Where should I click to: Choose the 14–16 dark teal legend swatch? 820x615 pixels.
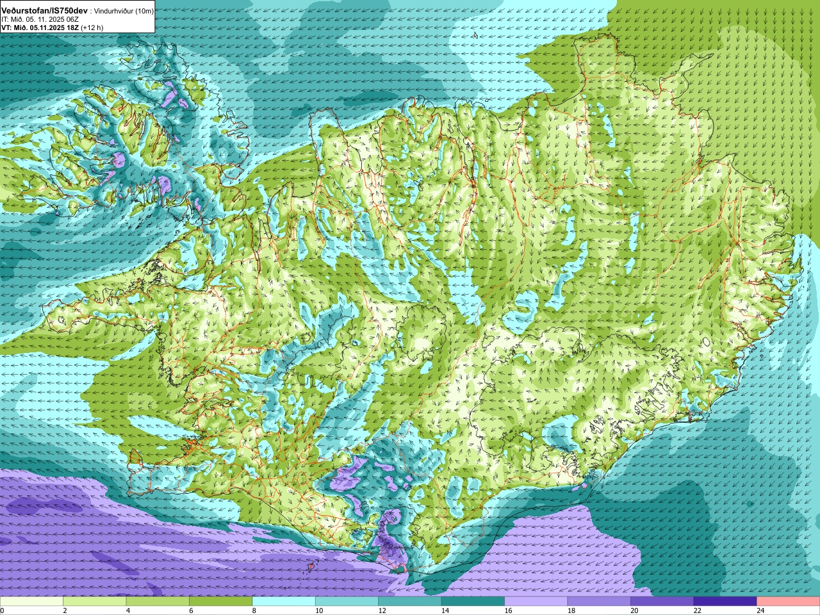click(x=473, y=602)
